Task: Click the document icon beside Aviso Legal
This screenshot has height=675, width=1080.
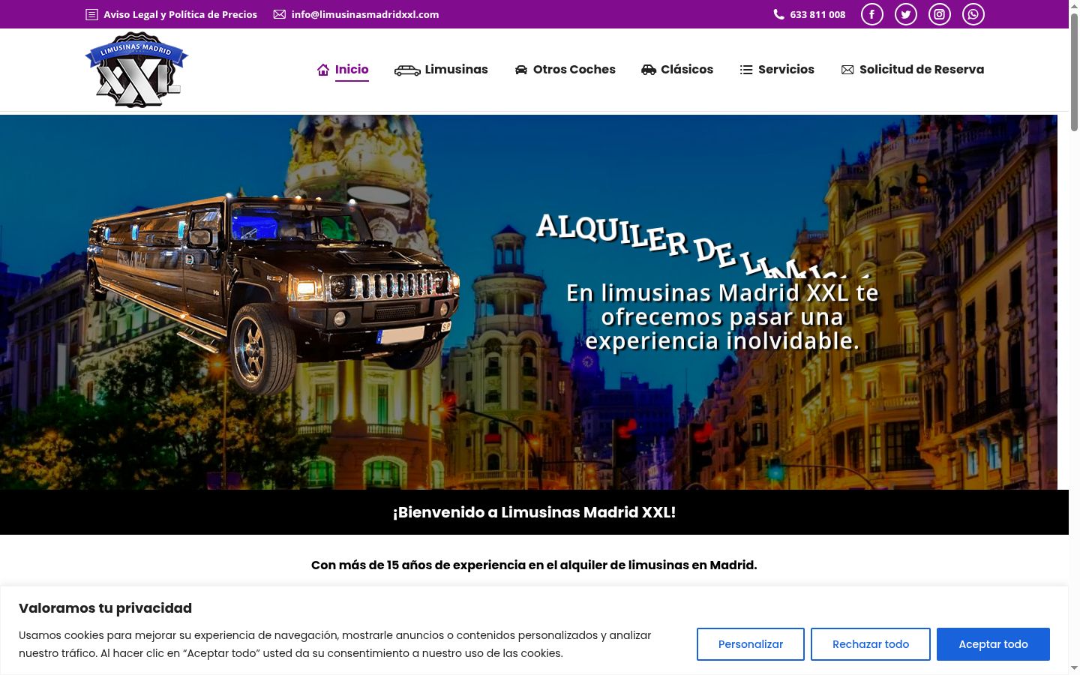Action: coord(91,14)
